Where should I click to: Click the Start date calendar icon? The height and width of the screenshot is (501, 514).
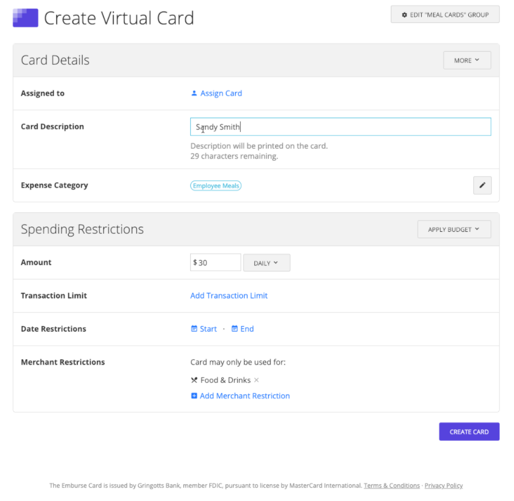coord(194,328)
